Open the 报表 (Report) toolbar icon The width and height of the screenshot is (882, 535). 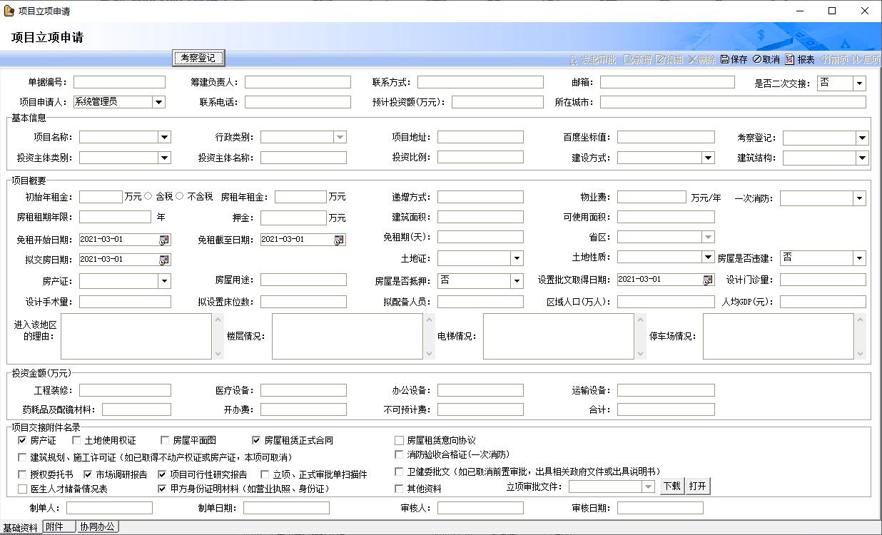[x=800, y=60]
